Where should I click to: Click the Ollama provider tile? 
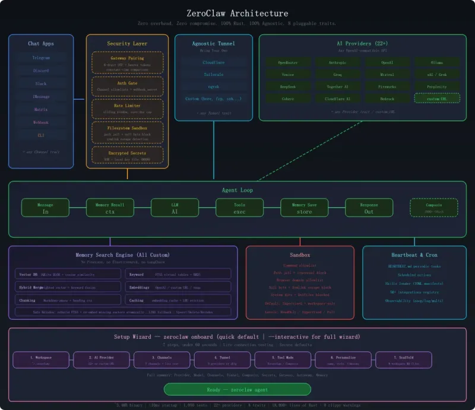point(436,62)
